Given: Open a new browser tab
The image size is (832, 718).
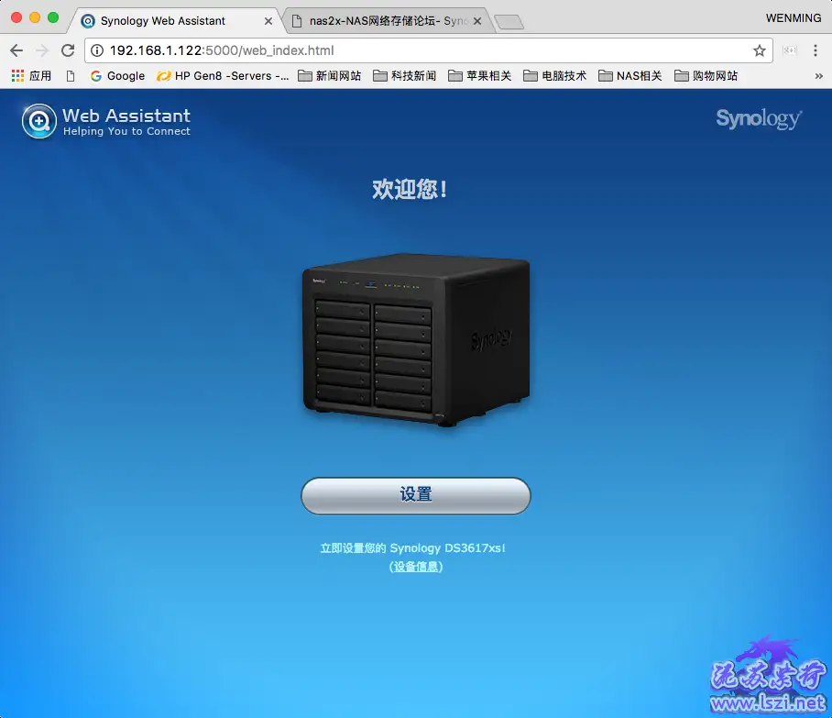Looking at the screenshot, I should click(509, 22).
